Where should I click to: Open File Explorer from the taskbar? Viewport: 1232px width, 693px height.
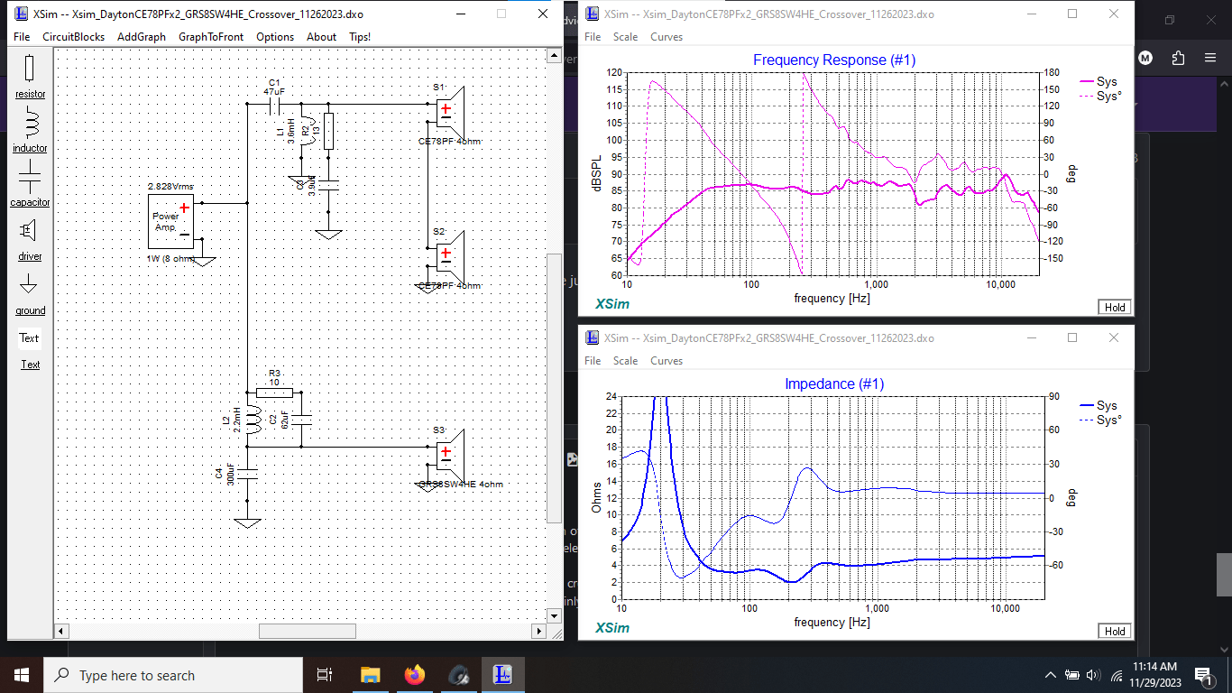tap(370, 674)
